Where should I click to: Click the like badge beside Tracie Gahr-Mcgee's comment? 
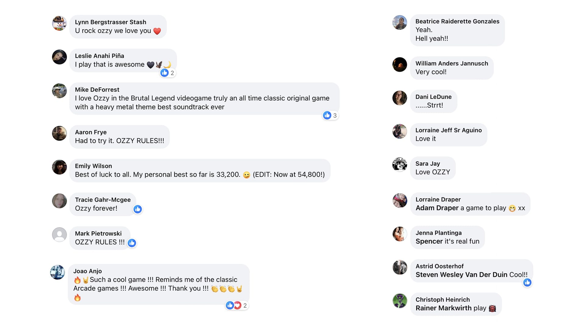(138, 209)
